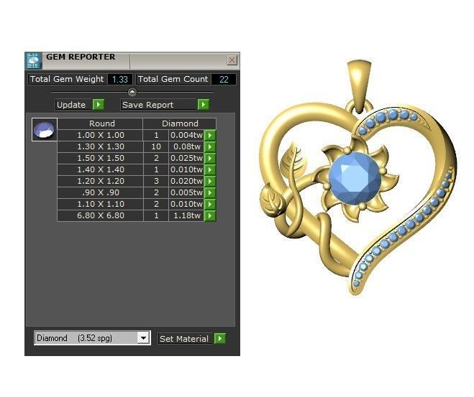Click the Save Report green arrow
The width and height of the screenshot is (474, 397).
(x=204, y=105)
